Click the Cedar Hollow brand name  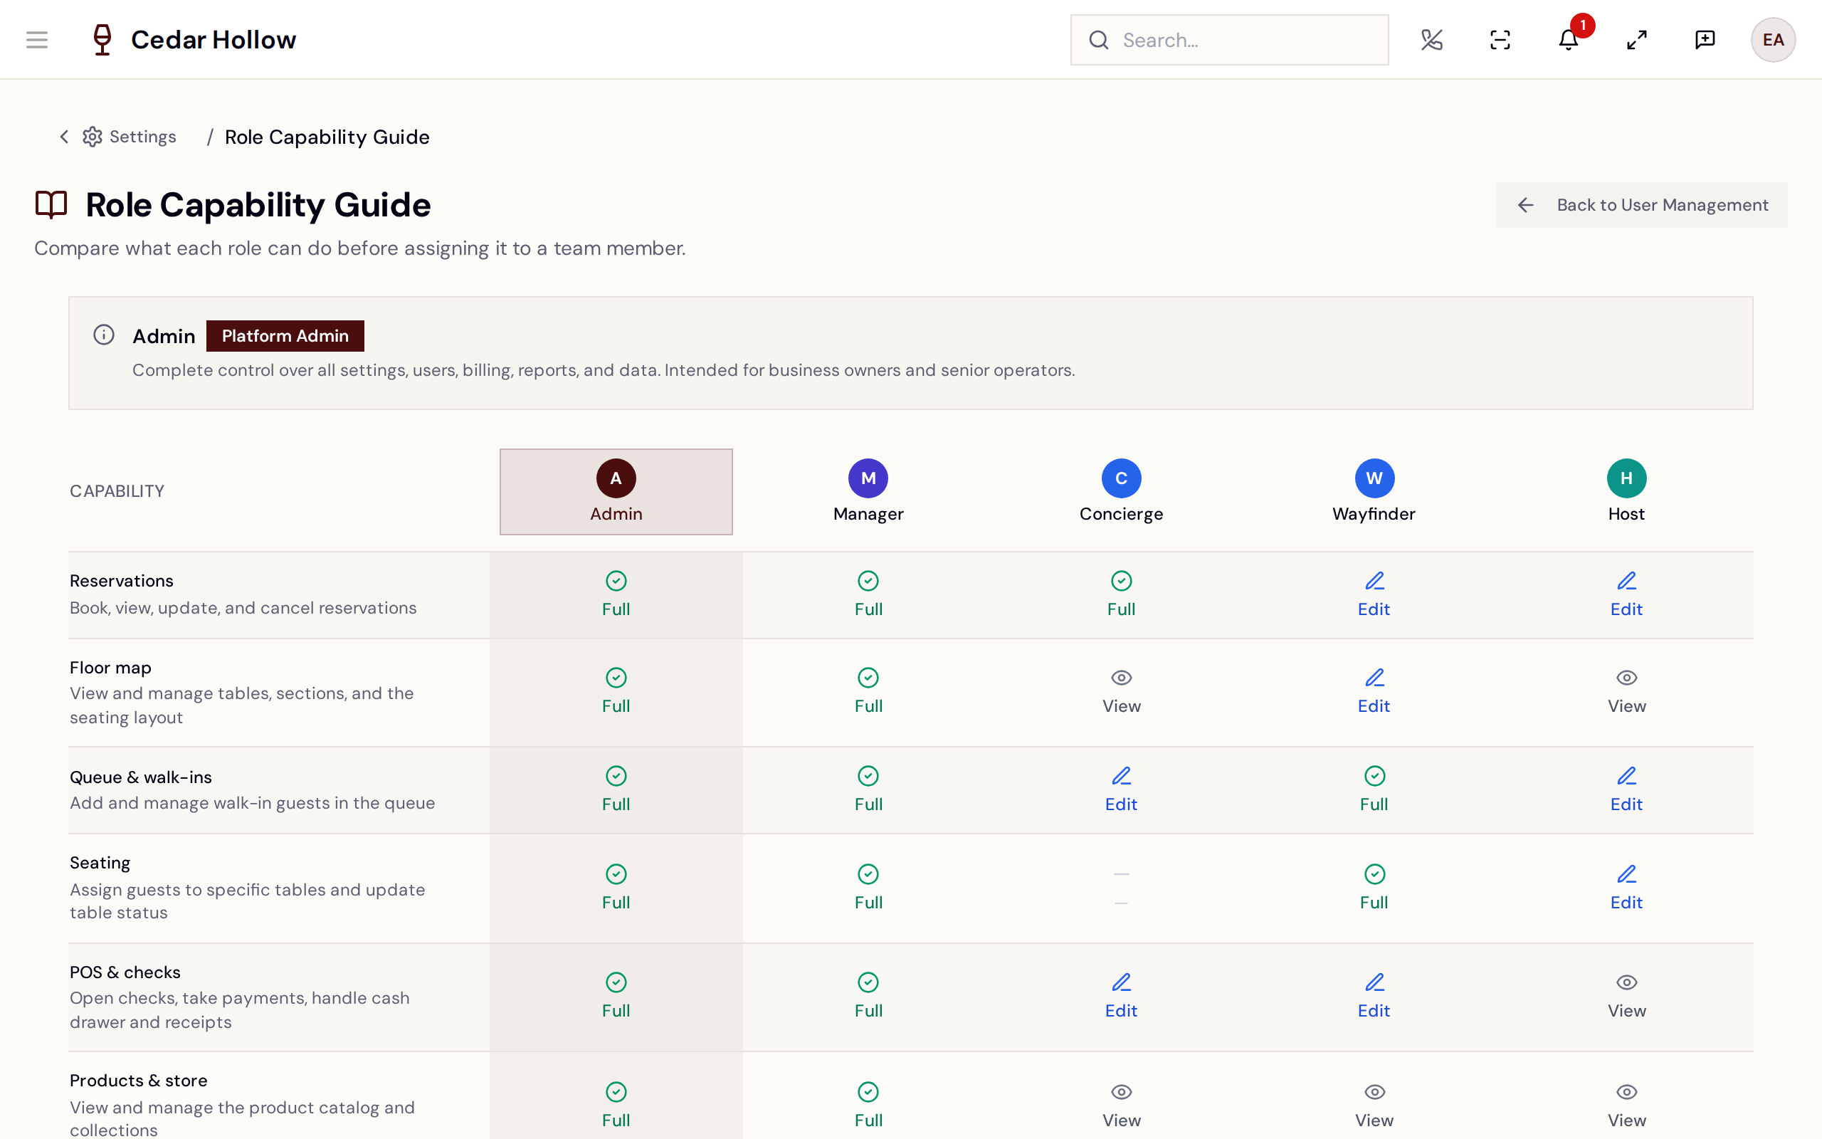(214, 40)
